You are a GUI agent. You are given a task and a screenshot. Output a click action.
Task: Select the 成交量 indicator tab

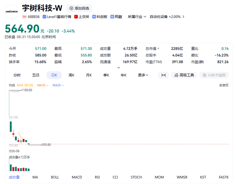[x=14, y=177]
